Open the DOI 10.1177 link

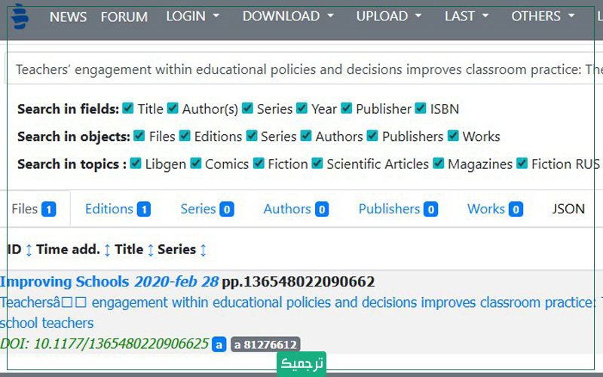tap(104, 344)
